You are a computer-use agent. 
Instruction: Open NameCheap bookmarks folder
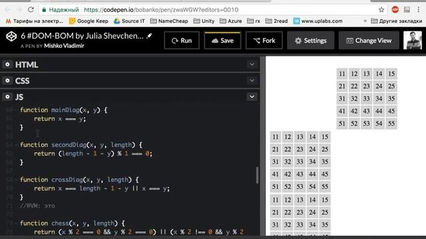tap(169, 21)
